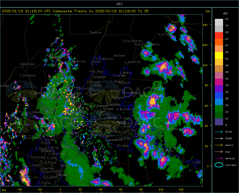Click the cyan 50YD arrow in legend
The width and height of the screenshot is (239, 193).
[x=219, y=132]
